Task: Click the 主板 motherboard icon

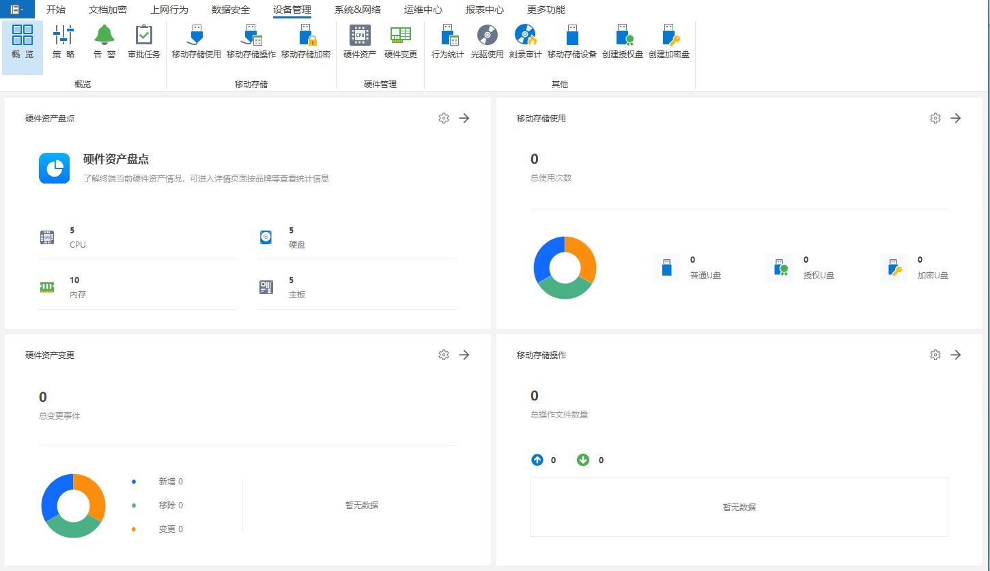Action: (x=266, y=287)
